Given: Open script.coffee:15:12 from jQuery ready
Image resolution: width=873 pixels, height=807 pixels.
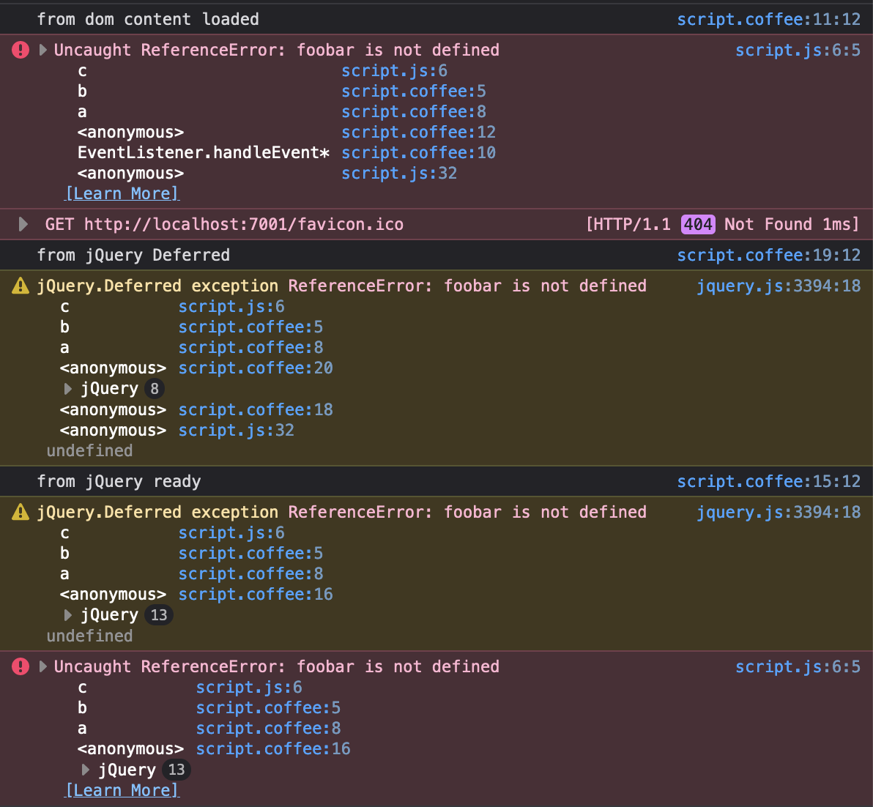Looking at the screenshot, I should (769, 481).
